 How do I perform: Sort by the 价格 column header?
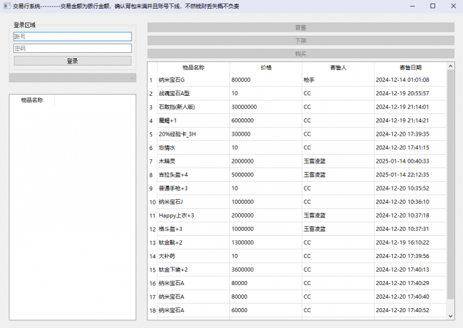click(266, 67)
